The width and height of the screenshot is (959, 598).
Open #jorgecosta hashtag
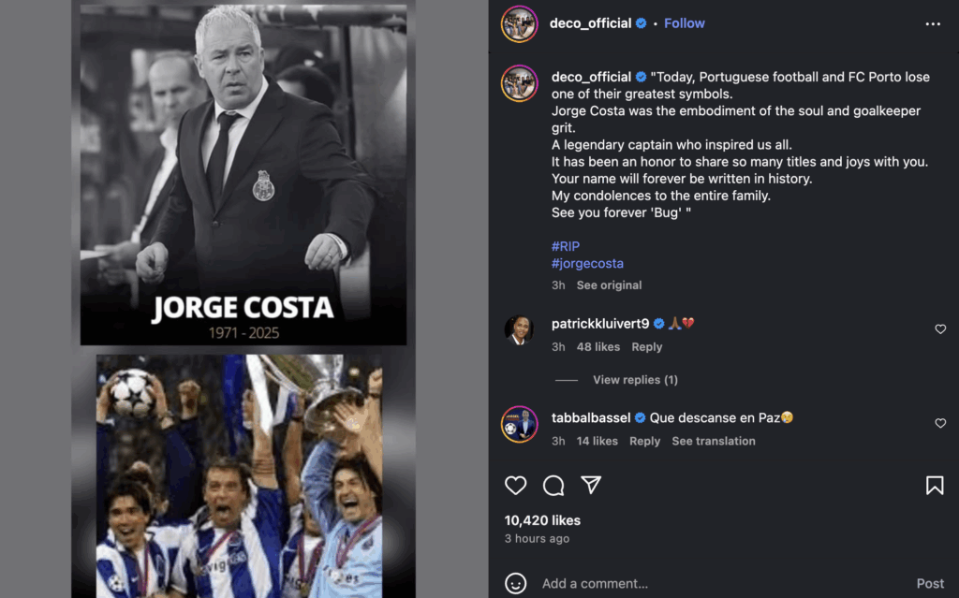(x=587, y=264)
